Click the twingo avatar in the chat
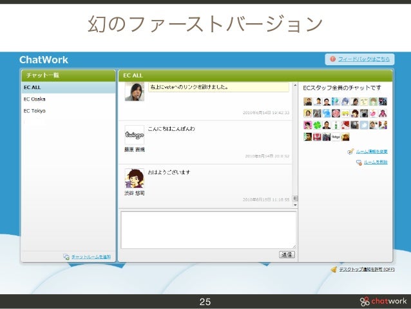This screenshot has width=411, height=309. (135, 135)
